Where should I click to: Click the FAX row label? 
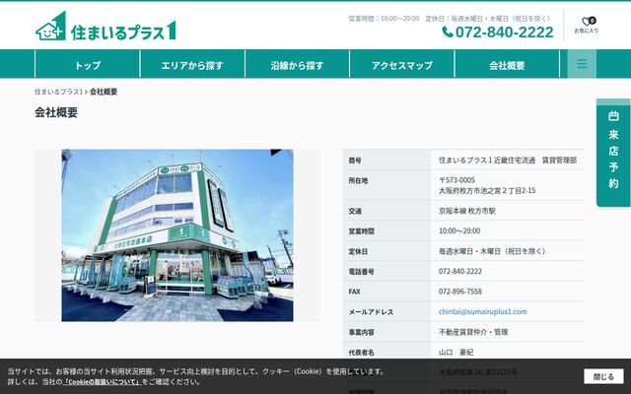pyautogui.click(x=355, y=292)
